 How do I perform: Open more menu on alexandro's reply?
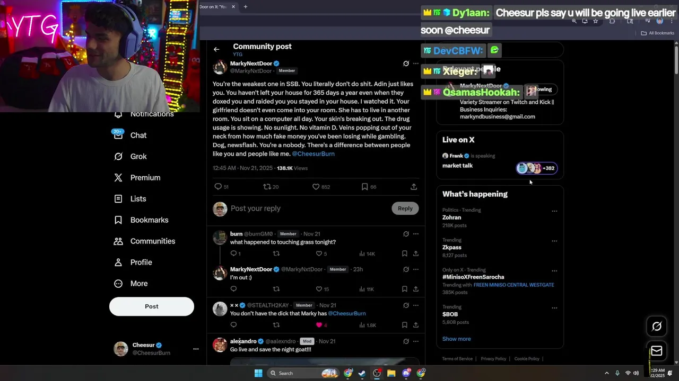point(416,341)
